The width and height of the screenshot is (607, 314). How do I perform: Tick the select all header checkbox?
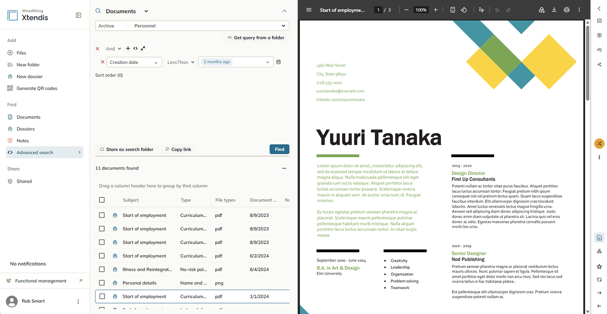point(102,200)
